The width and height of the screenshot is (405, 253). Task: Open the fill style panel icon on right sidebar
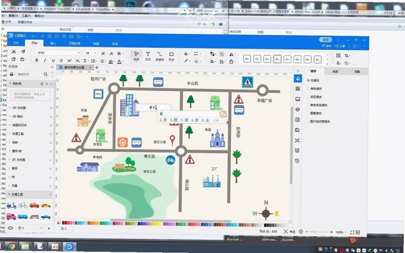point(298,78)
